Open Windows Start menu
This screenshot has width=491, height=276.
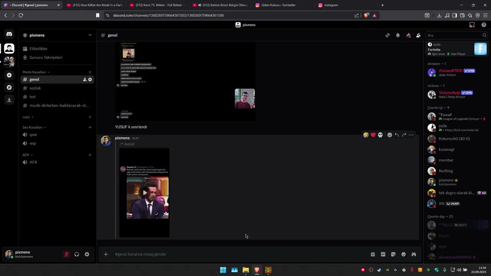pyautogui.click(x=223, y=270)
